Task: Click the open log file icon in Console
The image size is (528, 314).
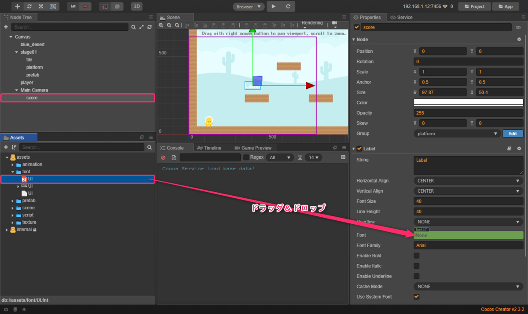Action: [174, 157]
